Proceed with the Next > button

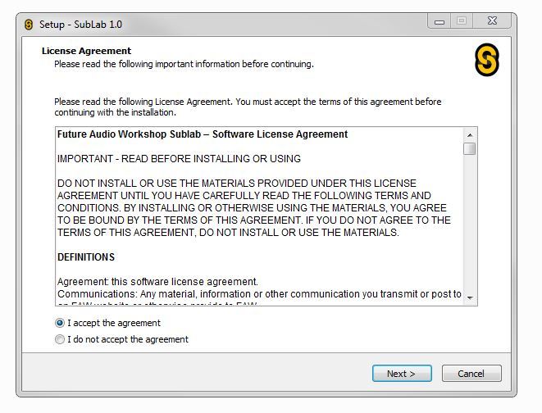pos(402,374)
